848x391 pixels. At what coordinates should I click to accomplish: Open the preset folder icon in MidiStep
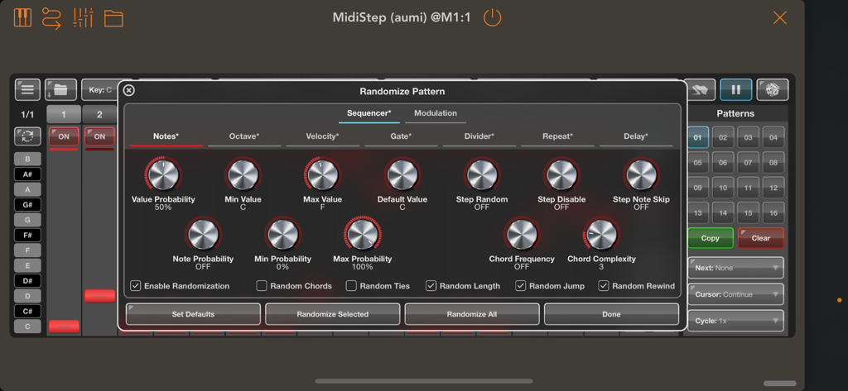60,89
